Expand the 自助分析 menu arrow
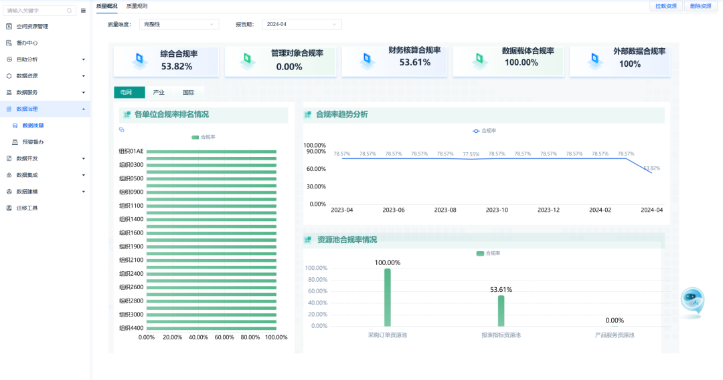723x380 pixels. [84, 59]
